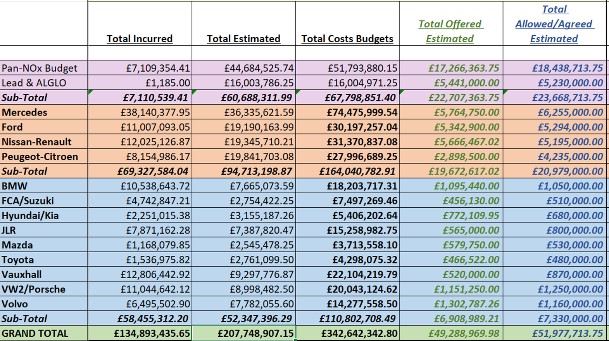Click cell showing £18,438,713.75
This screenshot has height=341, width=609.
pyautogui.click(x=555, y=68)
